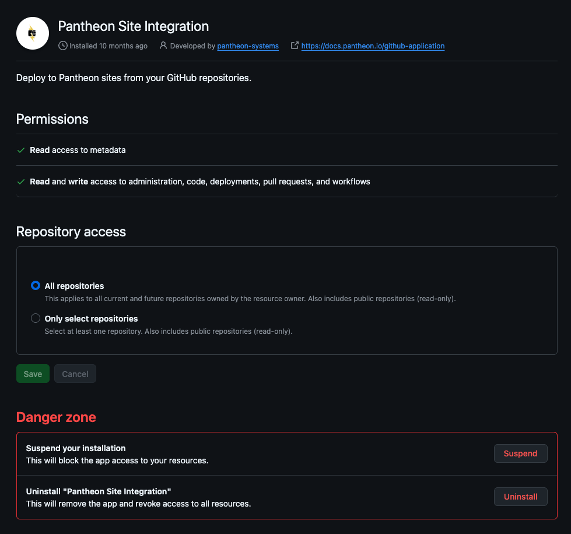Click the Danger zone heading

tap(55, 417)
